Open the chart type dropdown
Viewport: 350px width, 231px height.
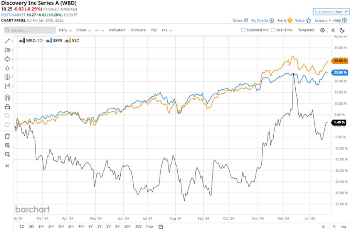tap(99, 30)
